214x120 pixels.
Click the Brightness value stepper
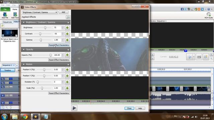pos(63,28)
